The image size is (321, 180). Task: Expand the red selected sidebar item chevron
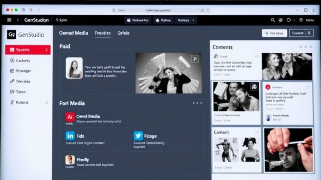(46, 50)
